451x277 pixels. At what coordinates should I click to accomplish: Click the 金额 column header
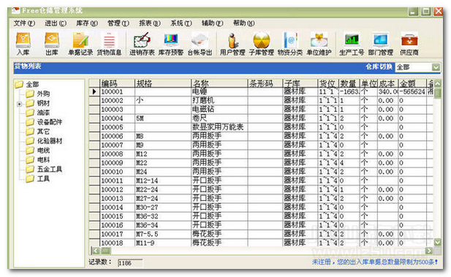tap(412, 83)
